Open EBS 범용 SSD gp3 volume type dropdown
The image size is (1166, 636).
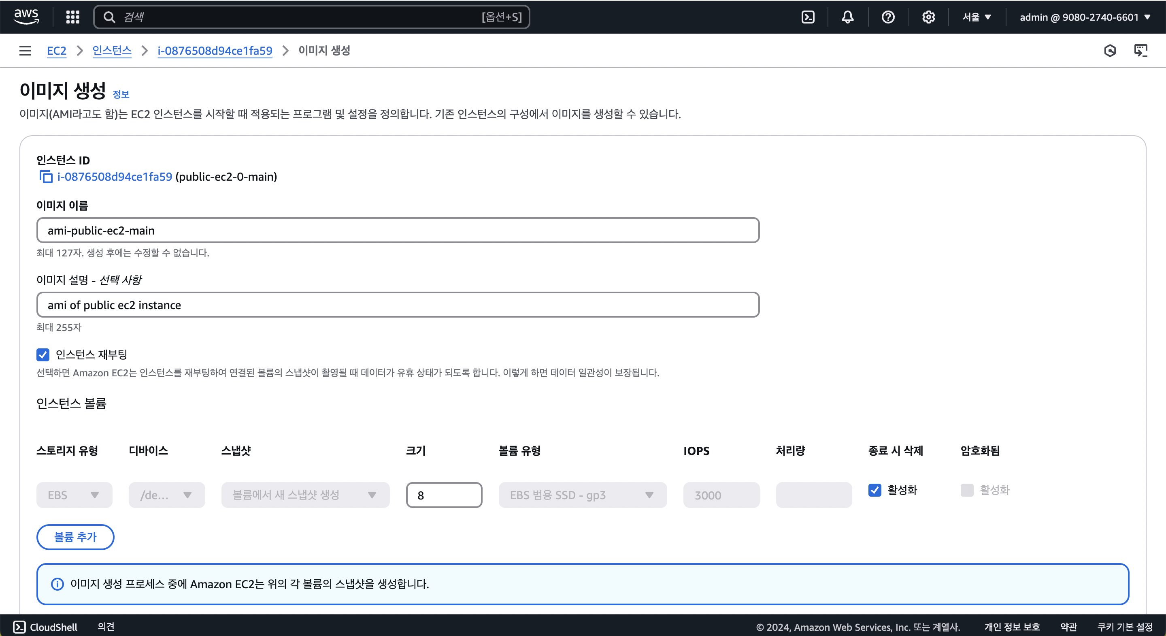tap(582, 495)
